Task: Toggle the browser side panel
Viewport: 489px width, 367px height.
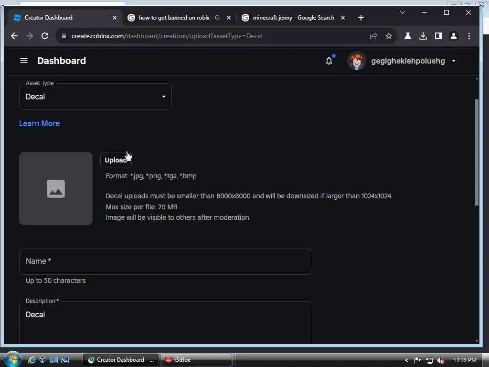Action: coord(438,36)
